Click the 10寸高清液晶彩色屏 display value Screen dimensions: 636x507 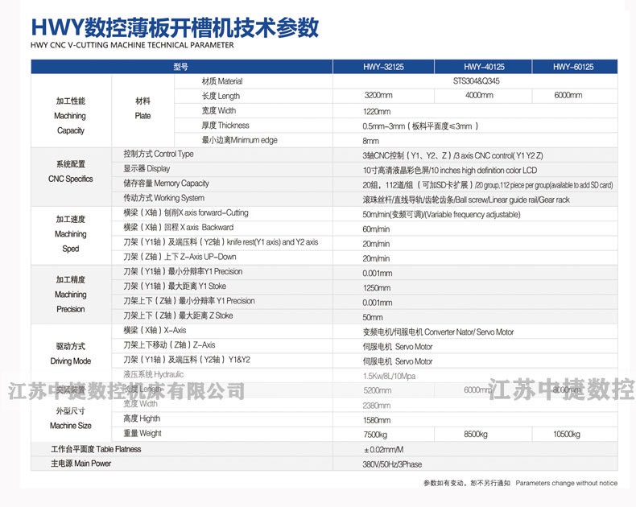(x=450, y=171)
